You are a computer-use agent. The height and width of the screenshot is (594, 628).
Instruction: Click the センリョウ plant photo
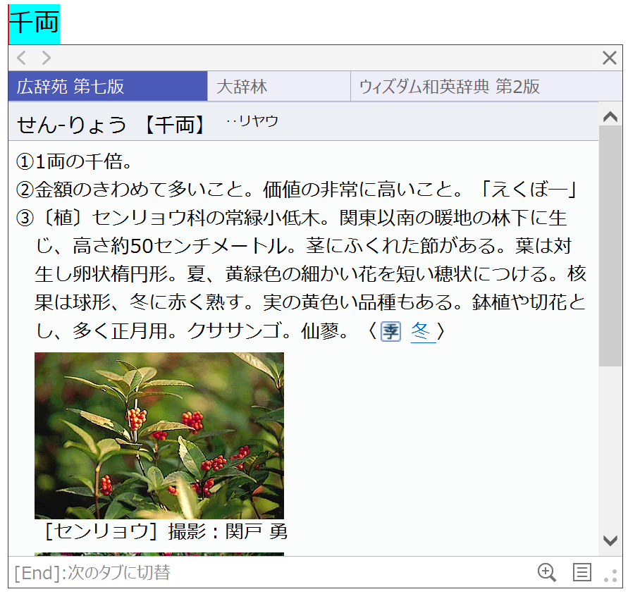pyautogui.click(x=159, y=435)
